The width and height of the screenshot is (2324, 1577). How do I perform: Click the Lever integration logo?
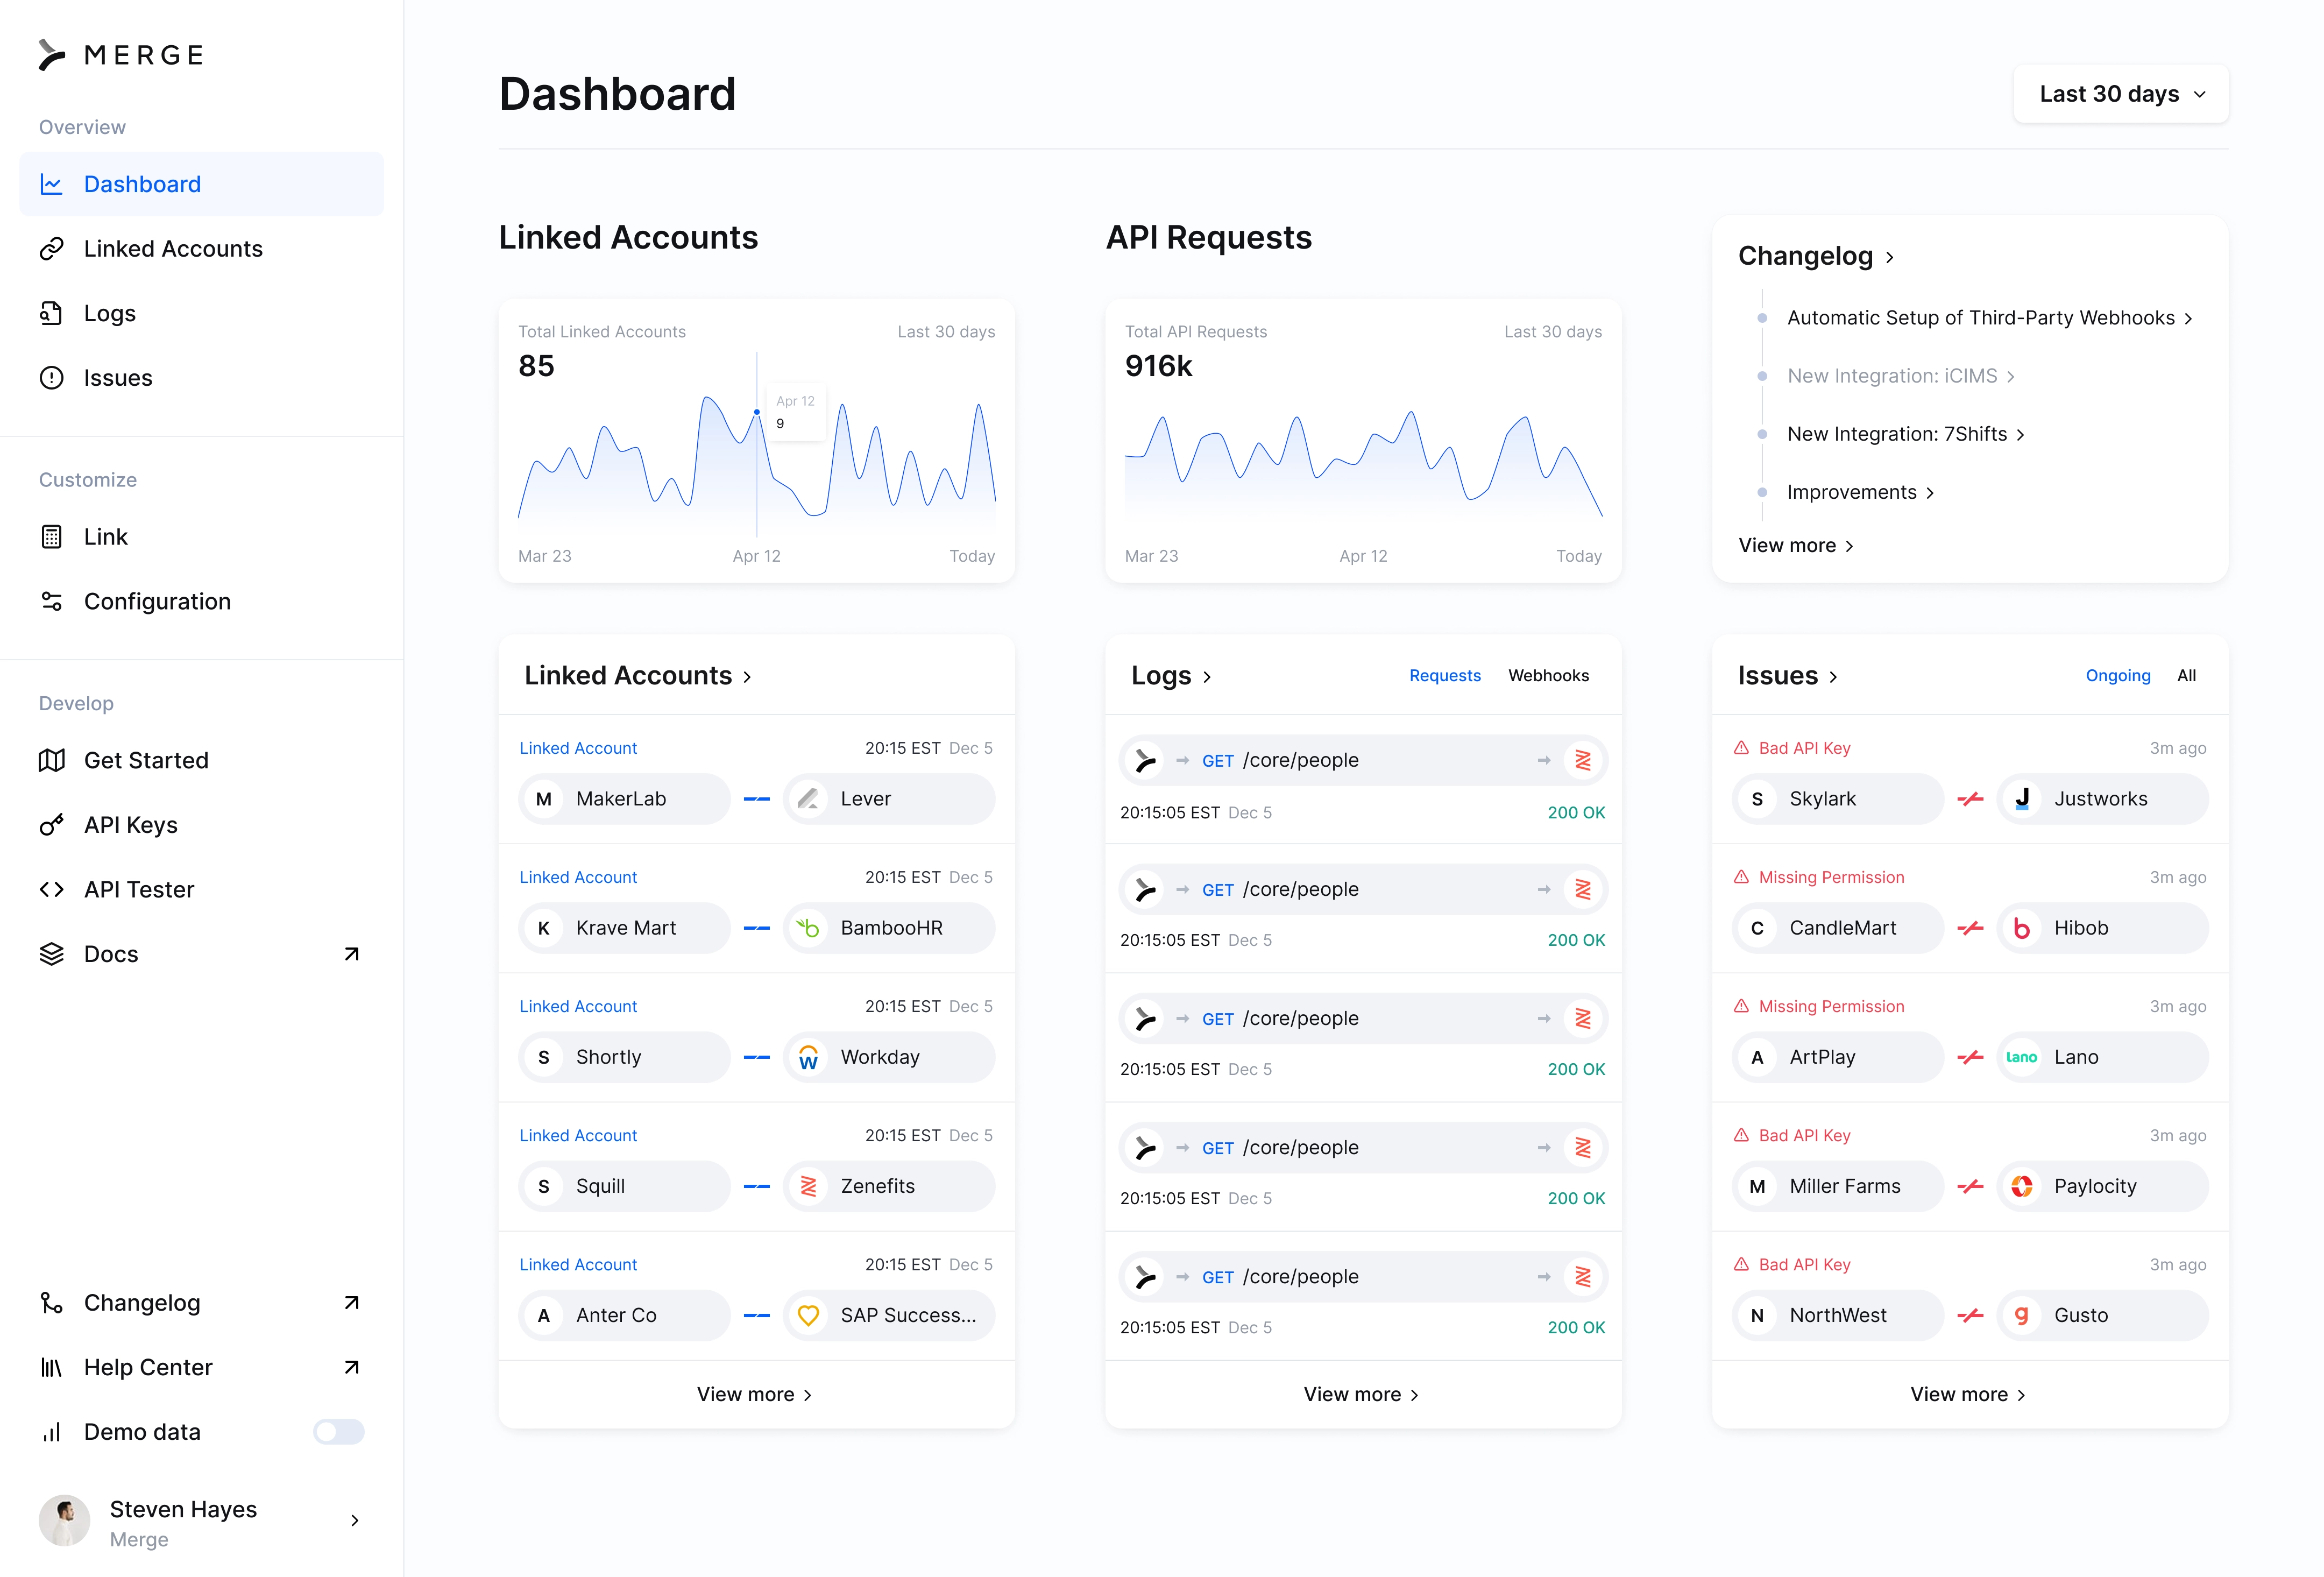[x=808, y=799]
